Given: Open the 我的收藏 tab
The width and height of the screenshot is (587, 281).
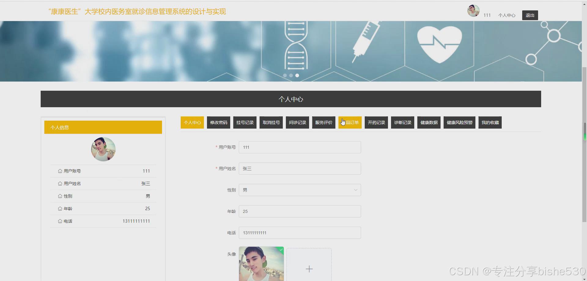Looking at the screenshot, I should [x=490, y=122].
